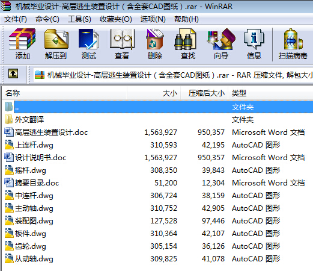Viewport: 313px width, 271px height.
Task: Click the 解压到 (Extract To) toolbar icon
Action: (56, 39)
